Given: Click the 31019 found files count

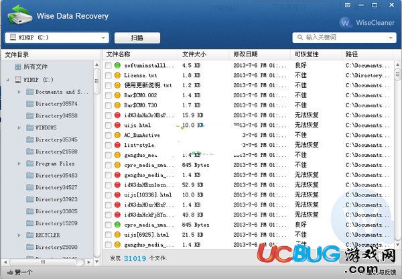Looking at the screenshot, I should click(135, 258).
